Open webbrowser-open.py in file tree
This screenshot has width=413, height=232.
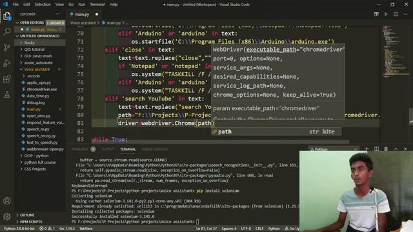pos(45,149)
